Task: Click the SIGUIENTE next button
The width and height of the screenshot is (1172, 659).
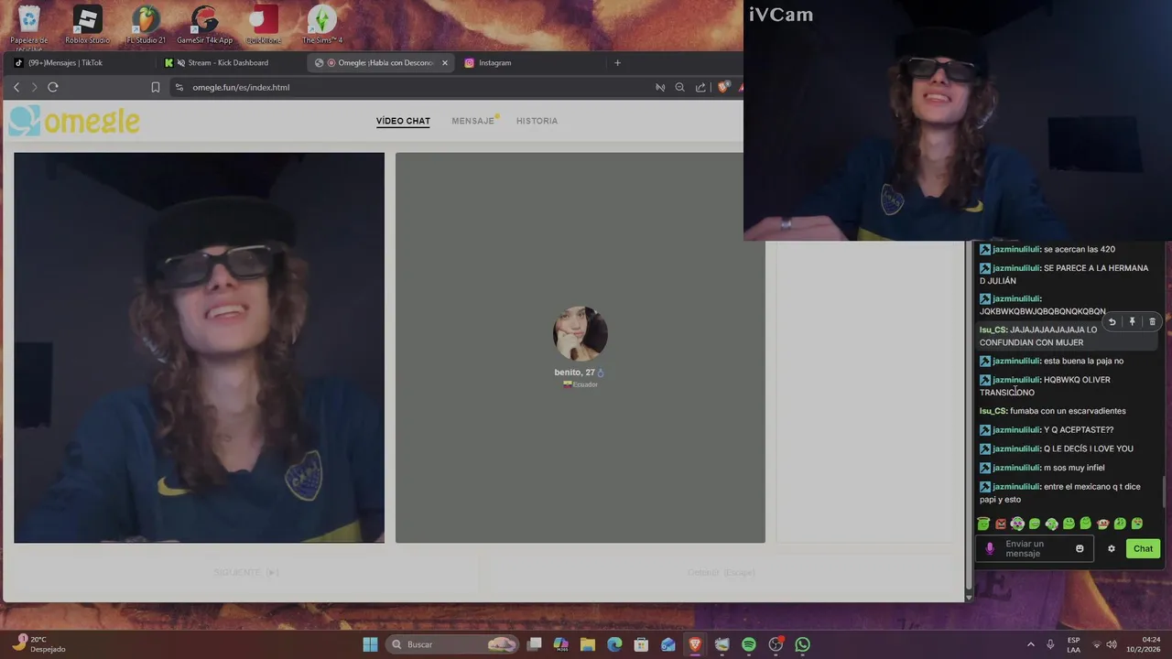Action: coord(245,572)
